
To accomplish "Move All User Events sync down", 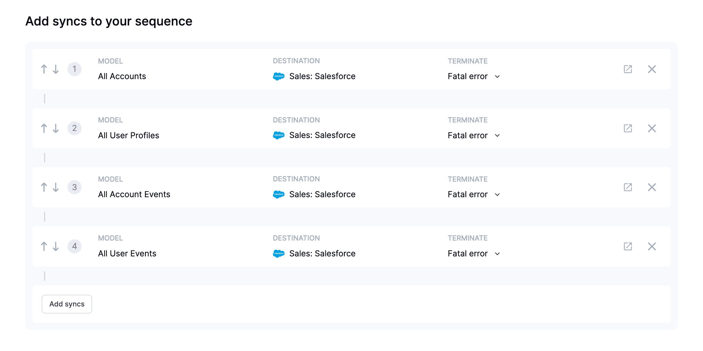I will (x=56, y=246).
